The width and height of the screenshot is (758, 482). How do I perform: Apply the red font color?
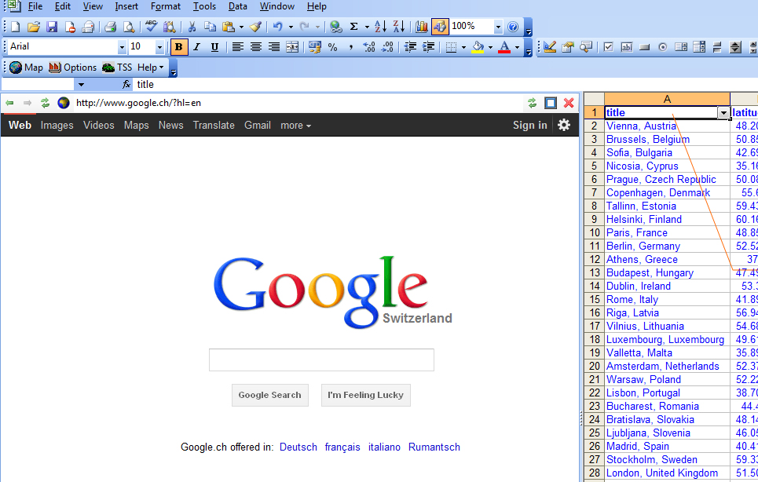click(504, 47)
